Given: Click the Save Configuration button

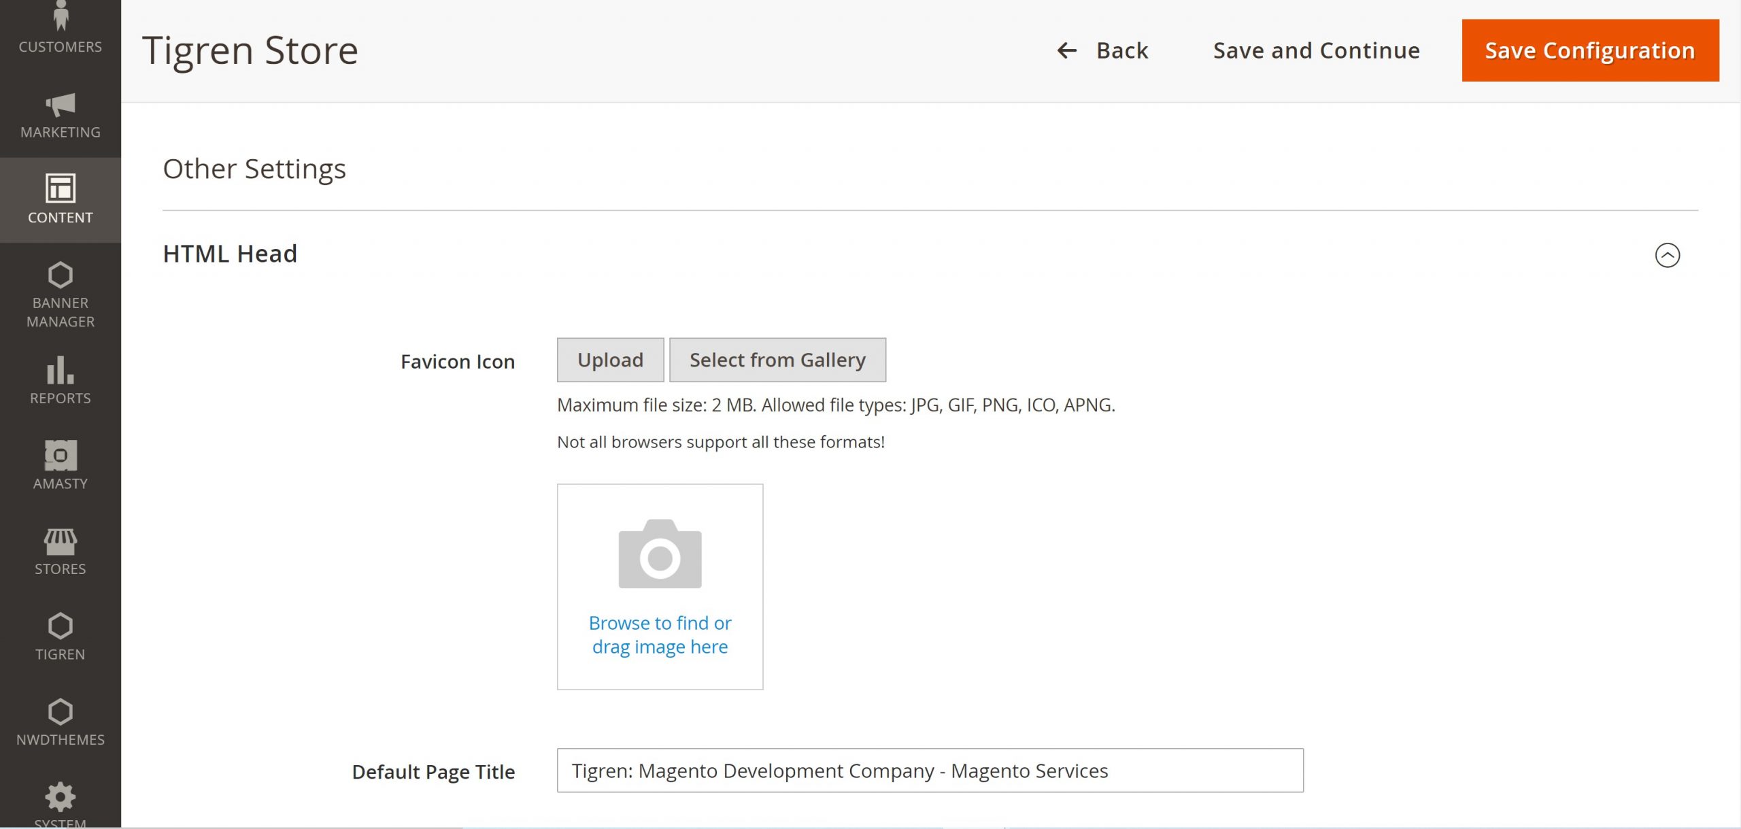Looking at the screenshot, I should (x=1590, y=50).
